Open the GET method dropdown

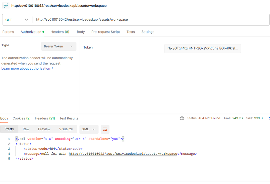pos(17,20)
